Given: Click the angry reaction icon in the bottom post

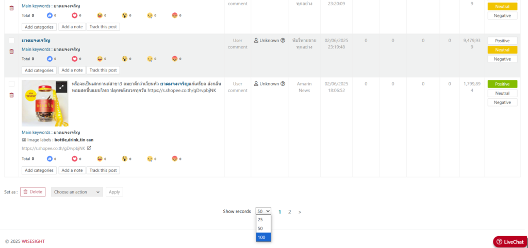Looking at the screenshot, I should pos(174,159).
